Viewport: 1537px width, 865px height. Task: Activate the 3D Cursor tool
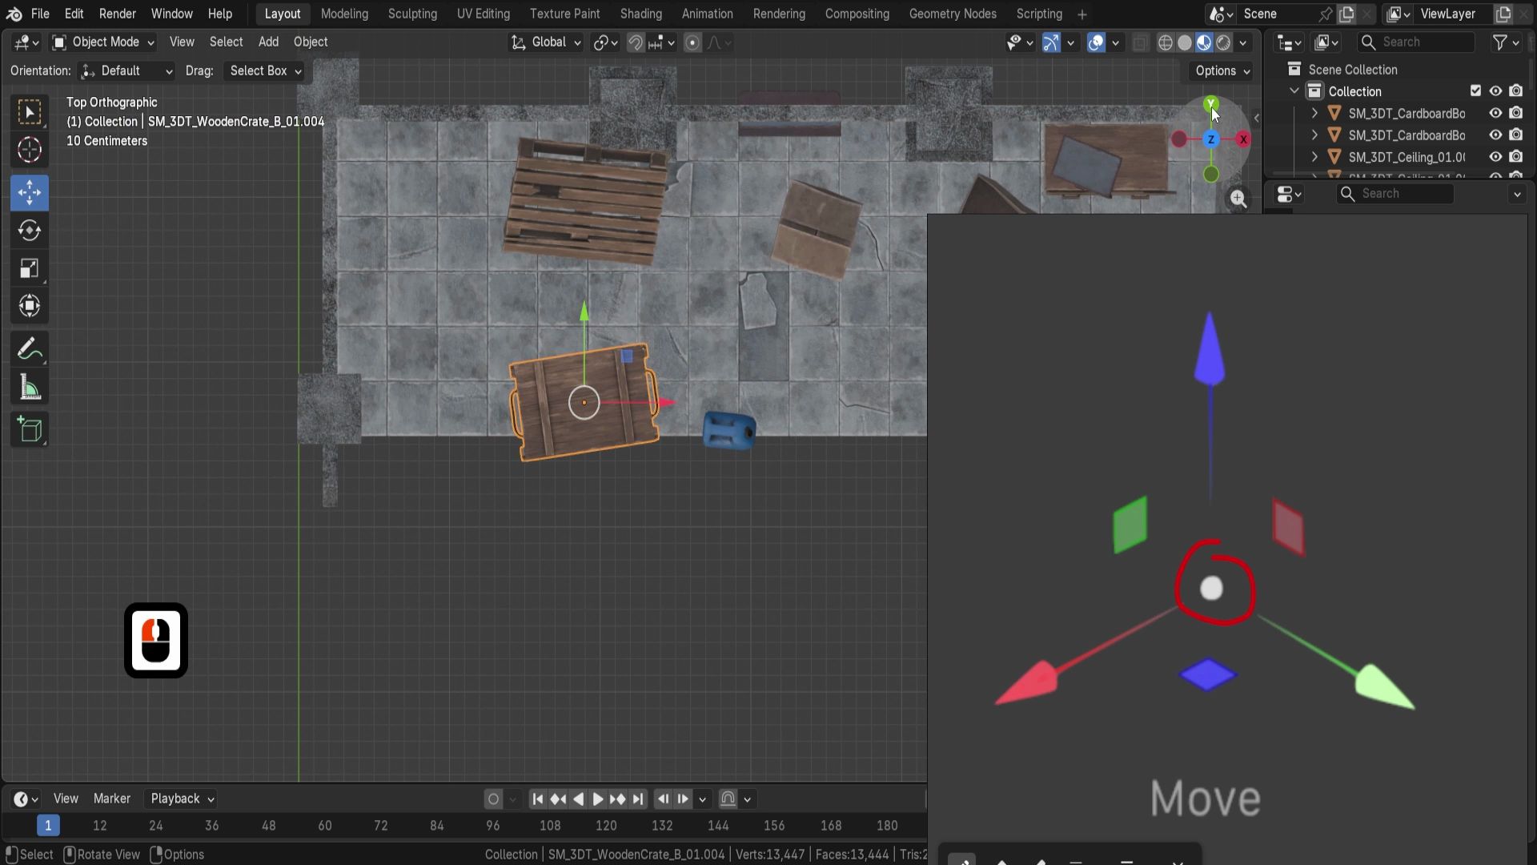pos(30,150)
